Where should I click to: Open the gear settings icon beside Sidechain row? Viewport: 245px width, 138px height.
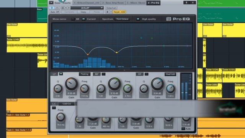[107, 12]
